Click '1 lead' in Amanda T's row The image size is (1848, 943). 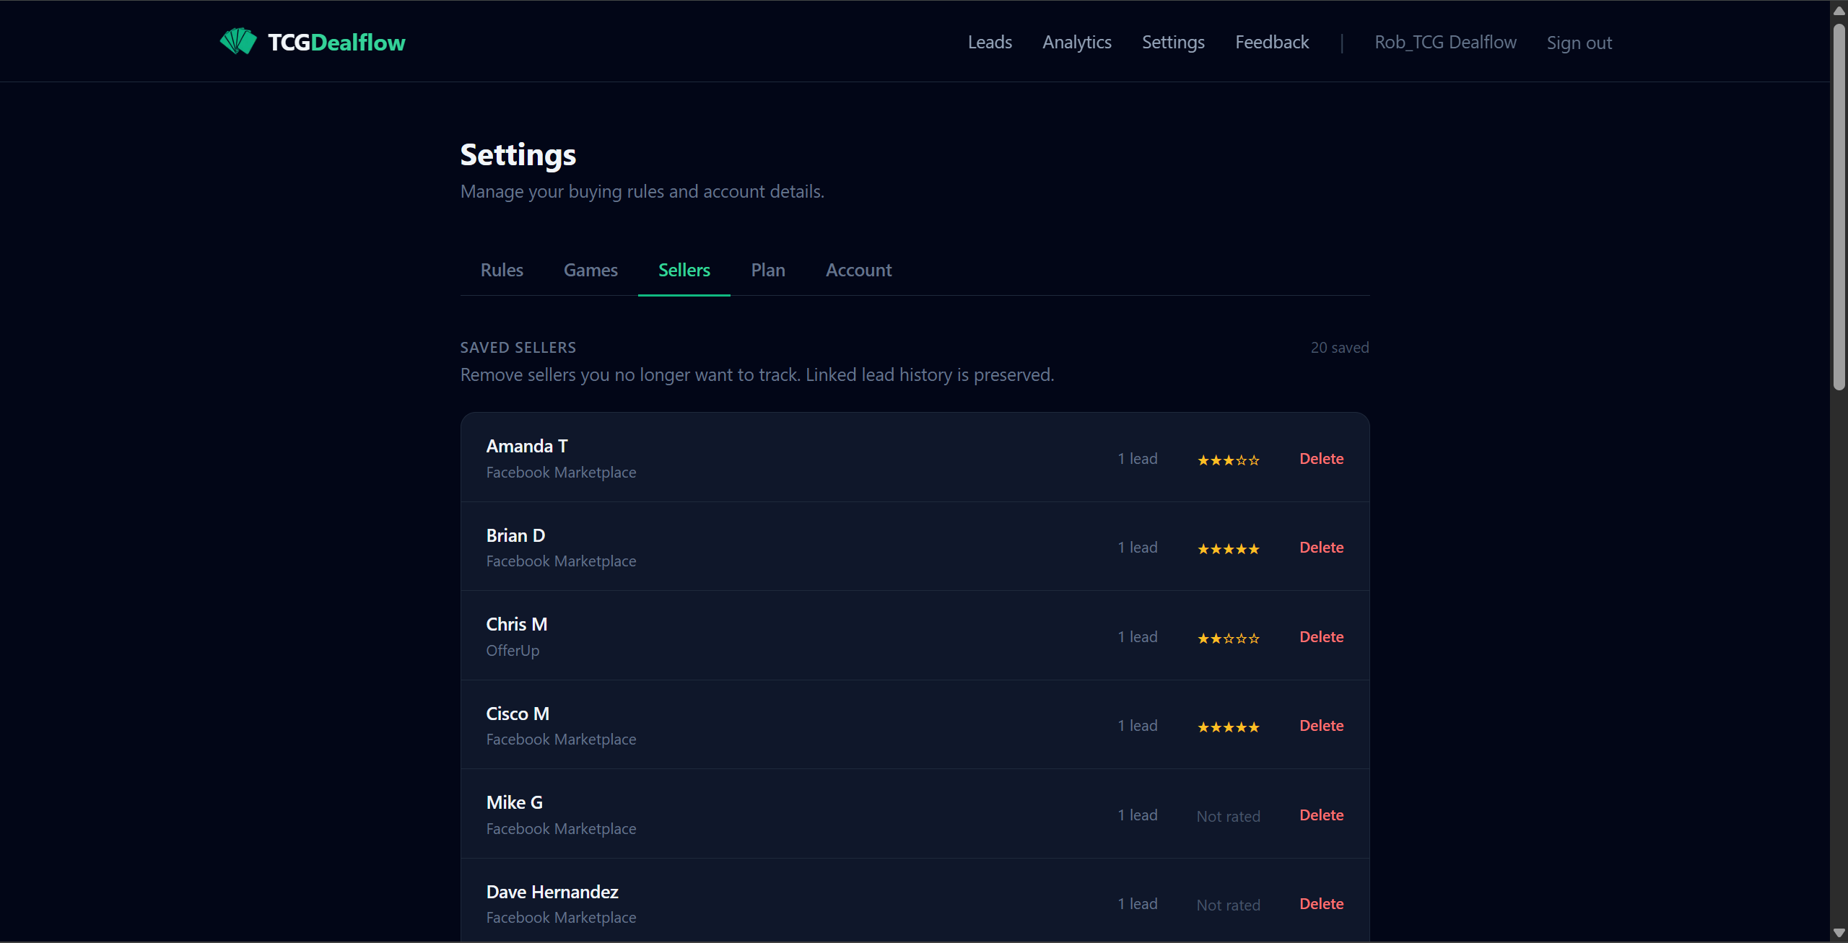click(x=1137, y=459)
